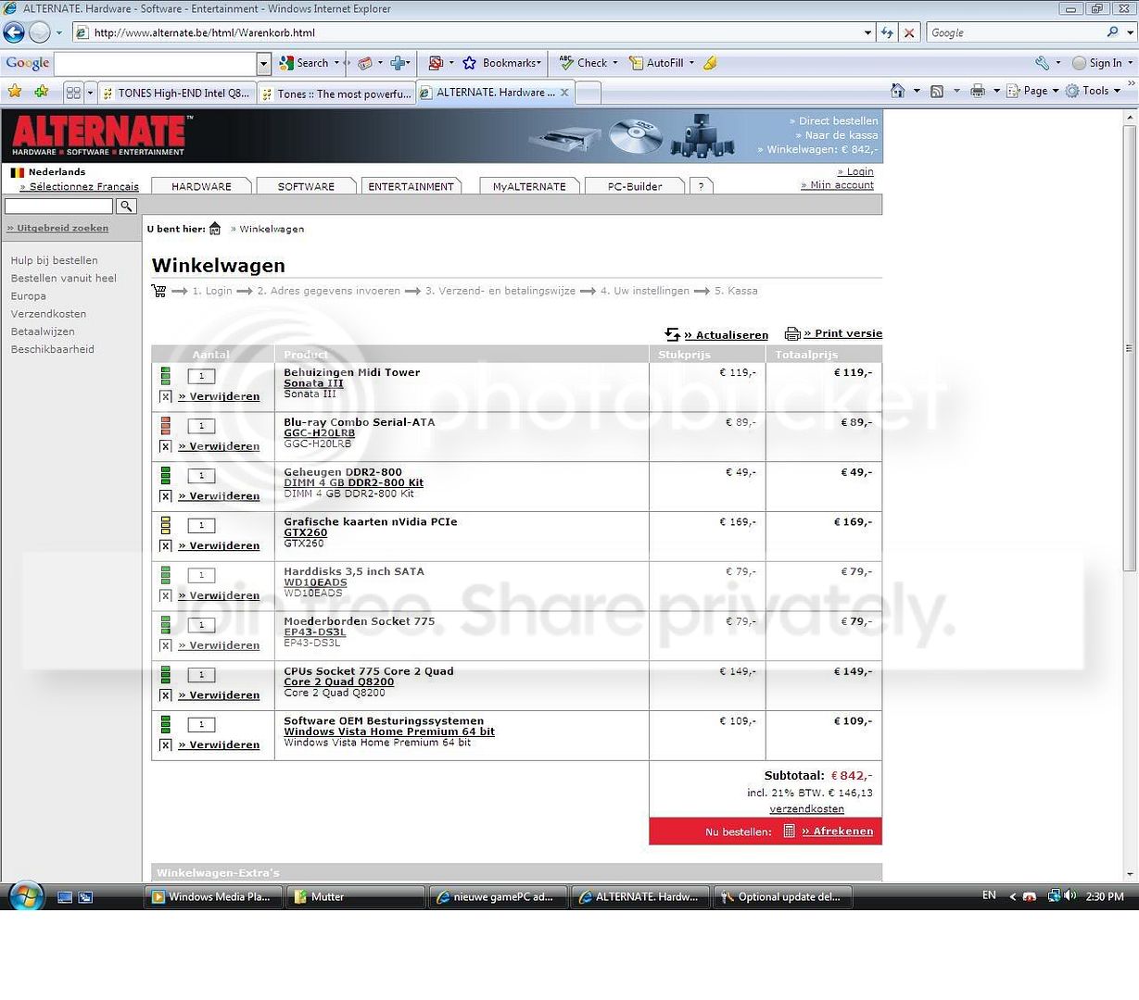Open the HARDWARE navigation tab
The height and width of the screenshot is (1000, 1139).
click(x=201, y=186)
